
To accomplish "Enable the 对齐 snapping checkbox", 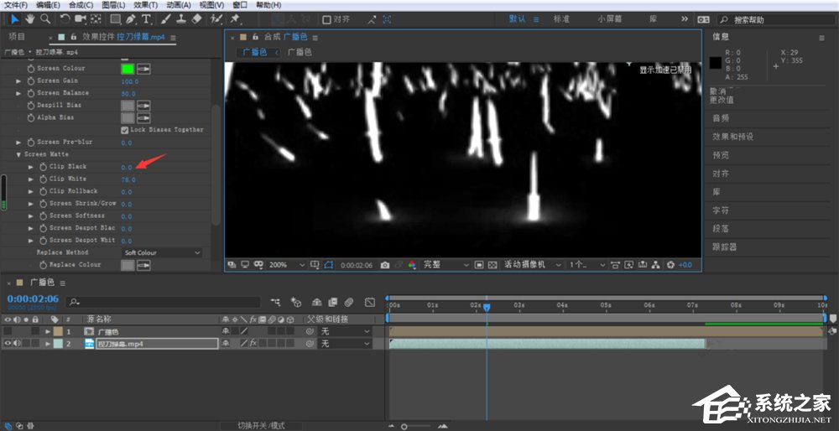I will 327,19.
